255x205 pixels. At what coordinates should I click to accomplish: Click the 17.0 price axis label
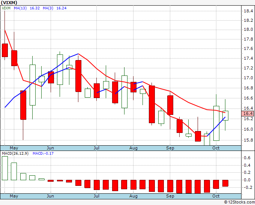point(248,78)
